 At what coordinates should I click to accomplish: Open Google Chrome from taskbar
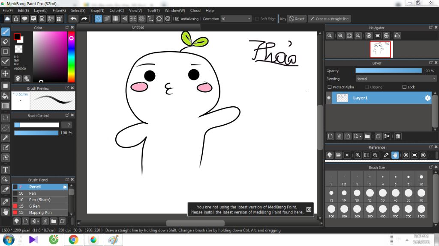point(73,240)
